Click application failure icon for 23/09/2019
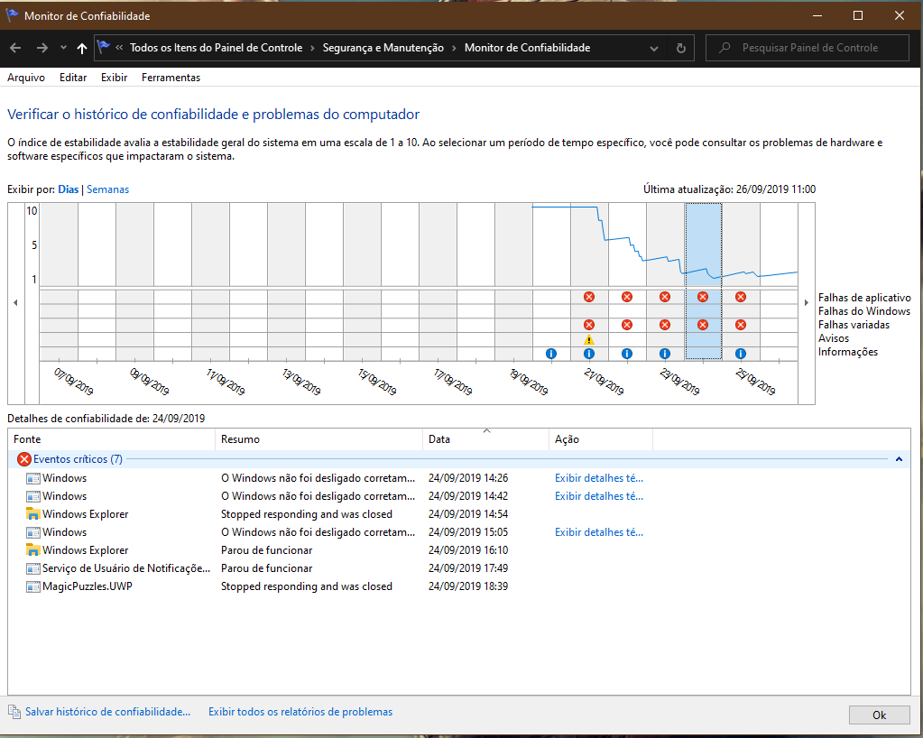Screen dimensions: 923x738 point(665,297)
